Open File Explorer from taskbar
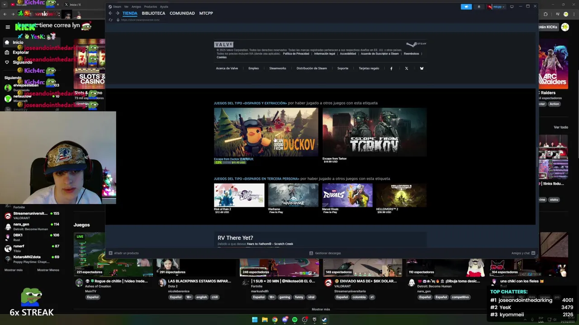The image size is (579, 325). (x=265, y=320)
